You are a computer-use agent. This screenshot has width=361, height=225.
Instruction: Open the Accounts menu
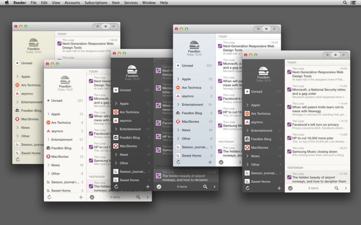(x=72, y=3)
